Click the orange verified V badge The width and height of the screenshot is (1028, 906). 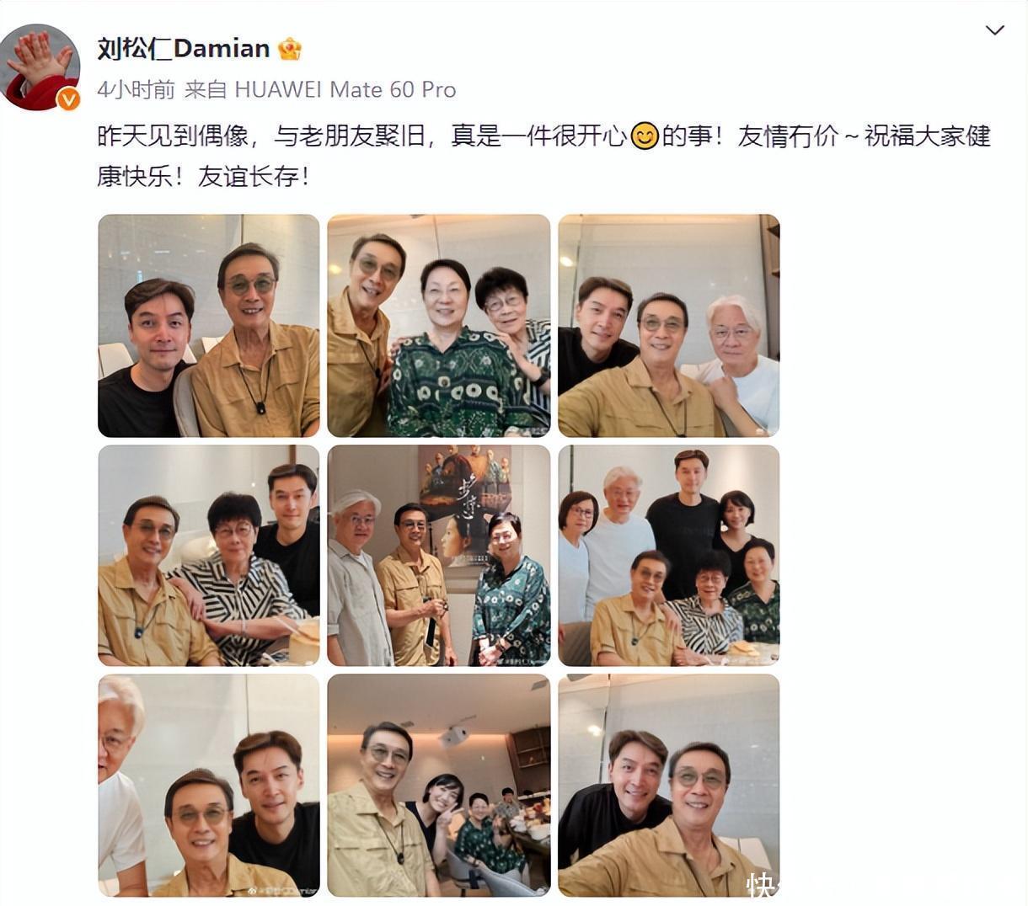[x=68, y=99]
